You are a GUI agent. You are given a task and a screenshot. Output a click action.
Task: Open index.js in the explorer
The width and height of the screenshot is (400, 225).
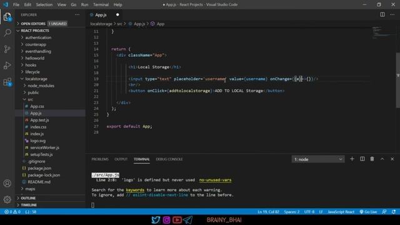[37, 134]
